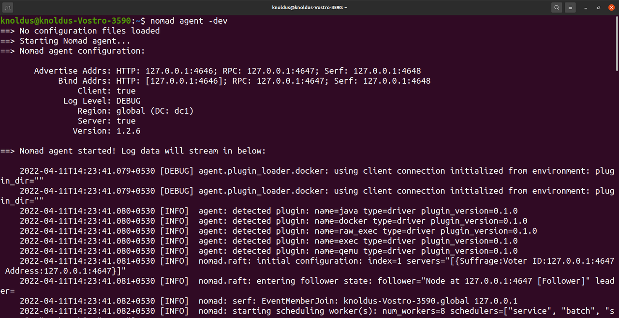Click the 'Advertise Addrs' line
The width and height of the screenshot is (619, 318).
point(227,71)
